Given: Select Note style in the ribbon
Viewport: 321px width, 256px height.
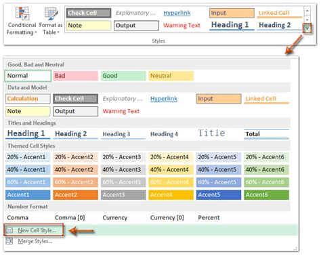Looking at the screenshot, I should (x=89, y=26).
